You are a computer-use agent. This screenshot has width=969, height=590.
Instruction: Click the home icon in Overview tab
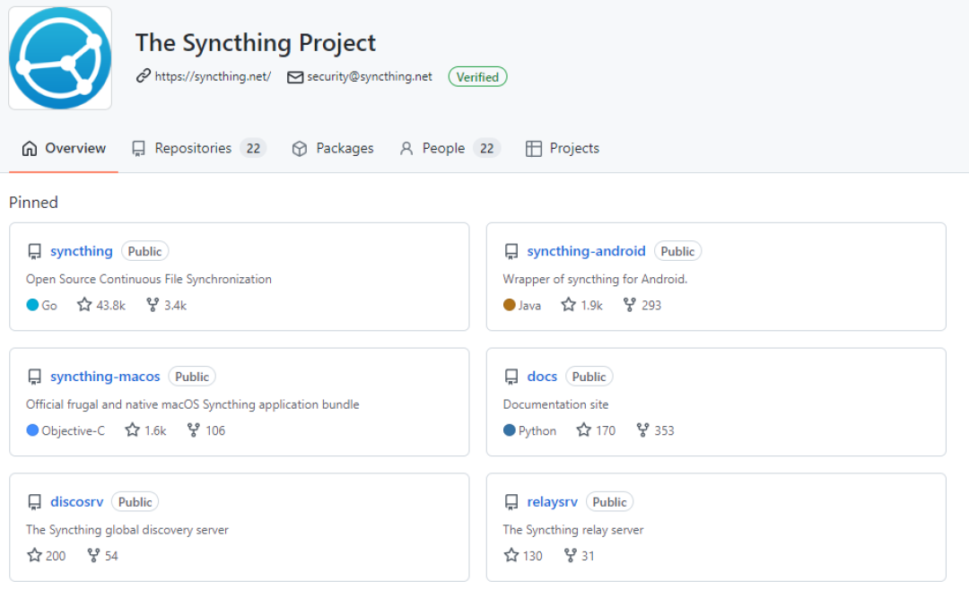tap(29, 148)
